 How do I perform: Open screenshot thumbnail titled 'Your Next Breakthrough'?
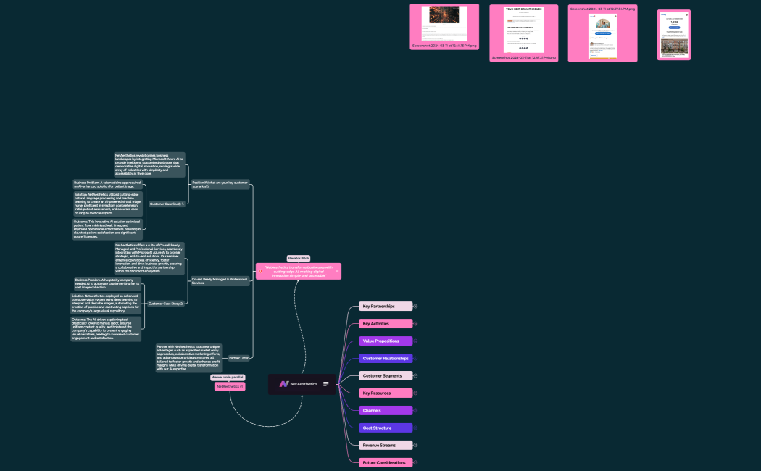pos(523,30)
